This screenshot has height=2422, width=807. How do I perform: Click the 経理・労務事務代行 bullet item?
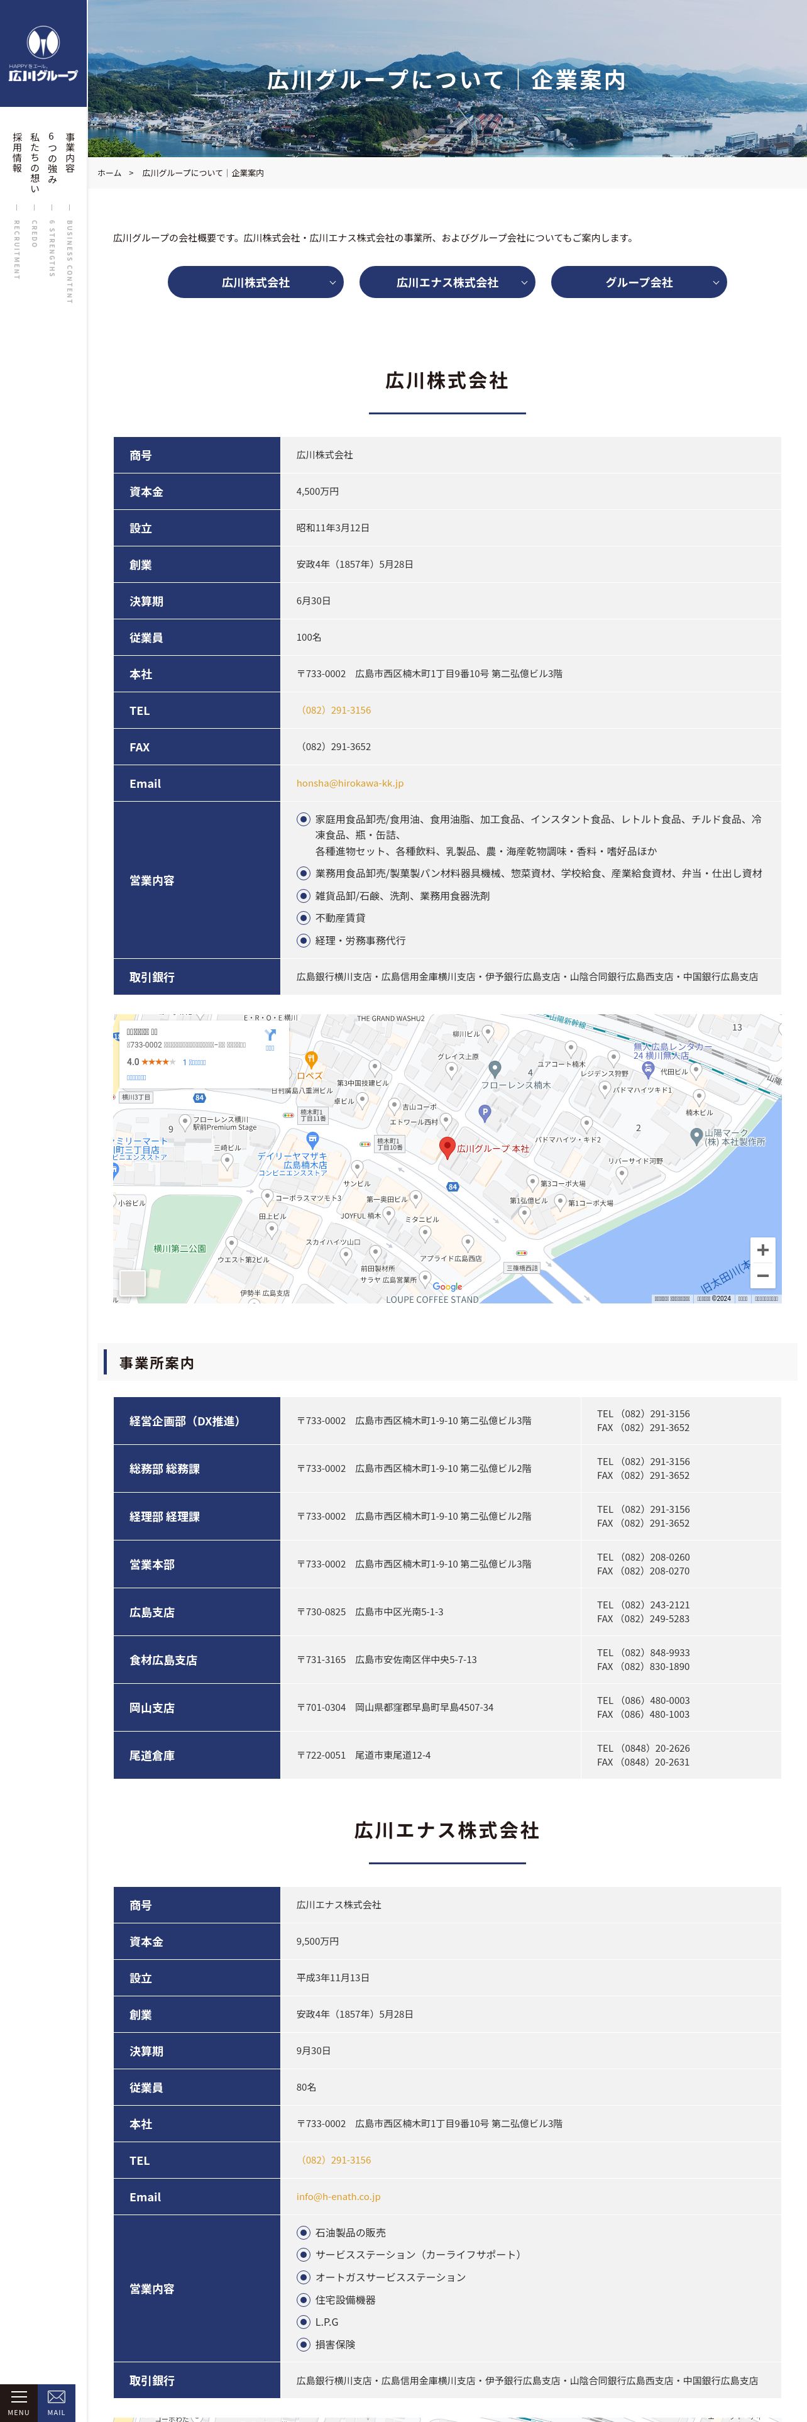point(351,941)
